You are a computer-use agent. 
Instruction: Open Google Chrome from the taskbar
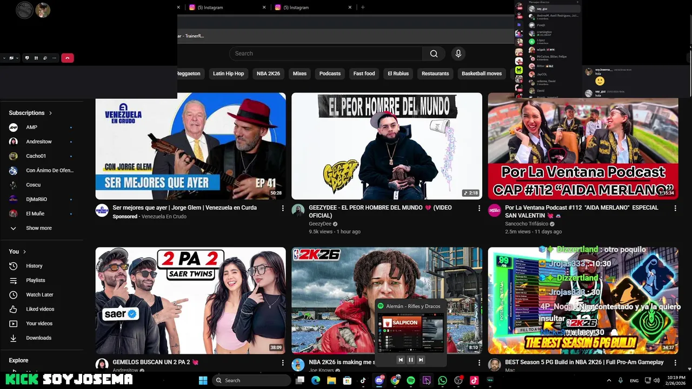pyautogui.click(x=395, y=380)
